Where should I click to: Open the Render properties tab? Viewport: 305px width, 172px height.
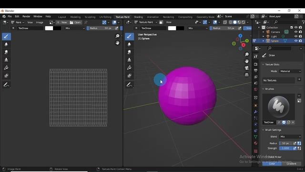(255, 64)
